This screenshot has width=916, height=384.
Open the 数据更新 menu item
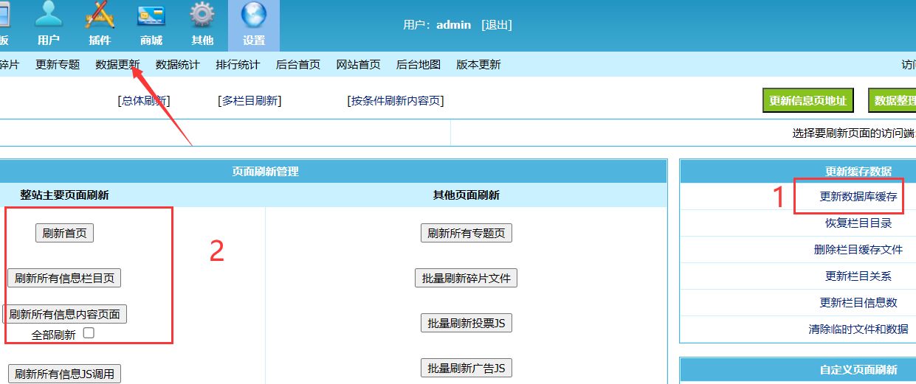point(117,65)
